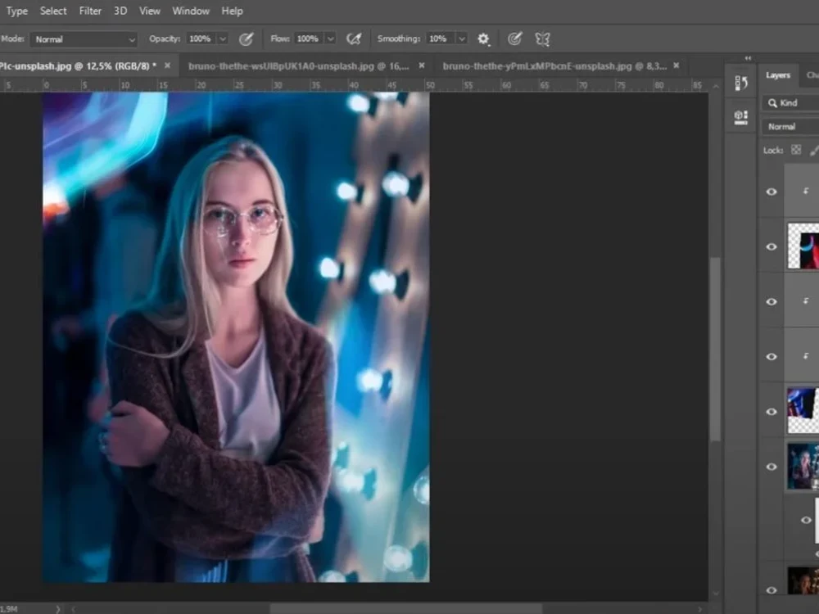Screen dimensions: 819x614
Task: Close the yPmLxMPbcnE-unsplash document tab
Action: 675,65
